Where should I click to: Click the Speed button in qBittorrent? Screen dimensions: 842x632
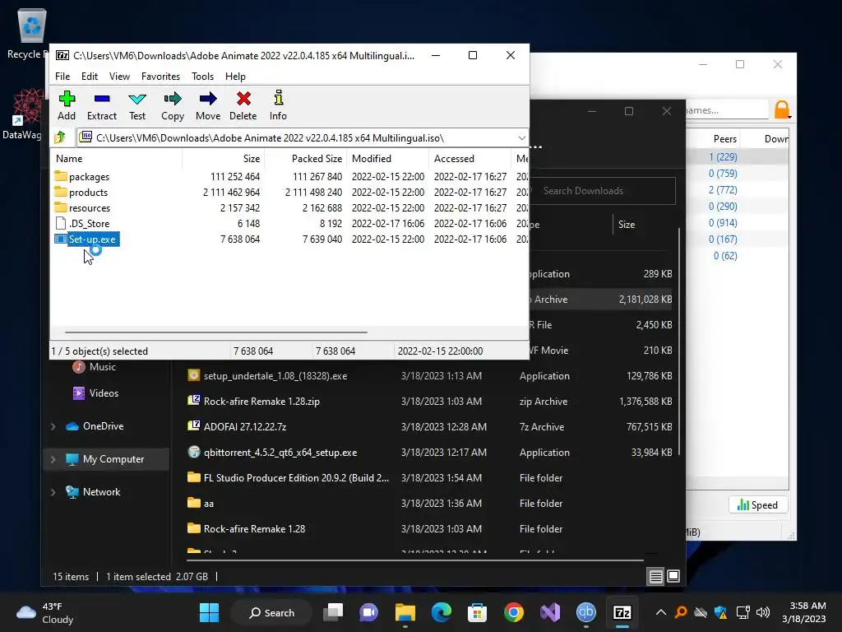757,505
